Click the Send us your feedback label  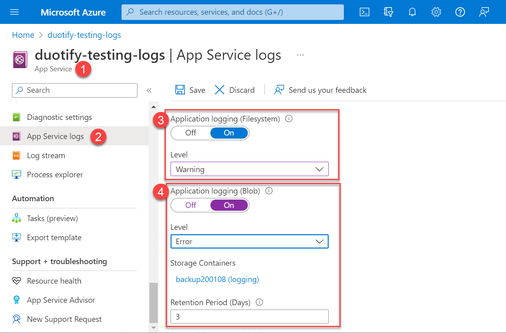click(328, 90)
